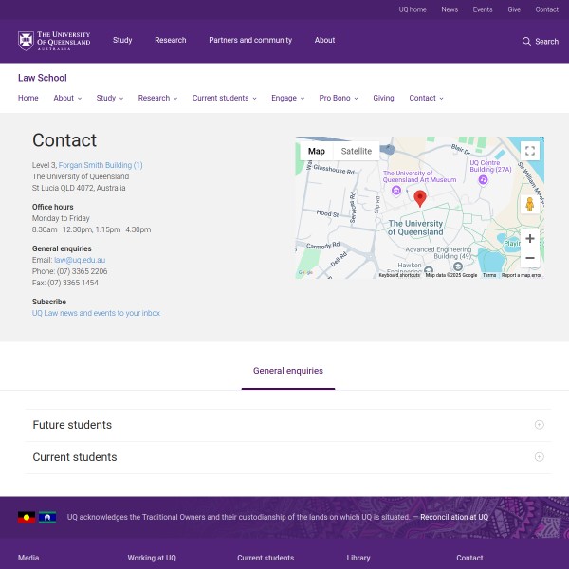Click the Reconciliation at UQ link

pos(454,517)
